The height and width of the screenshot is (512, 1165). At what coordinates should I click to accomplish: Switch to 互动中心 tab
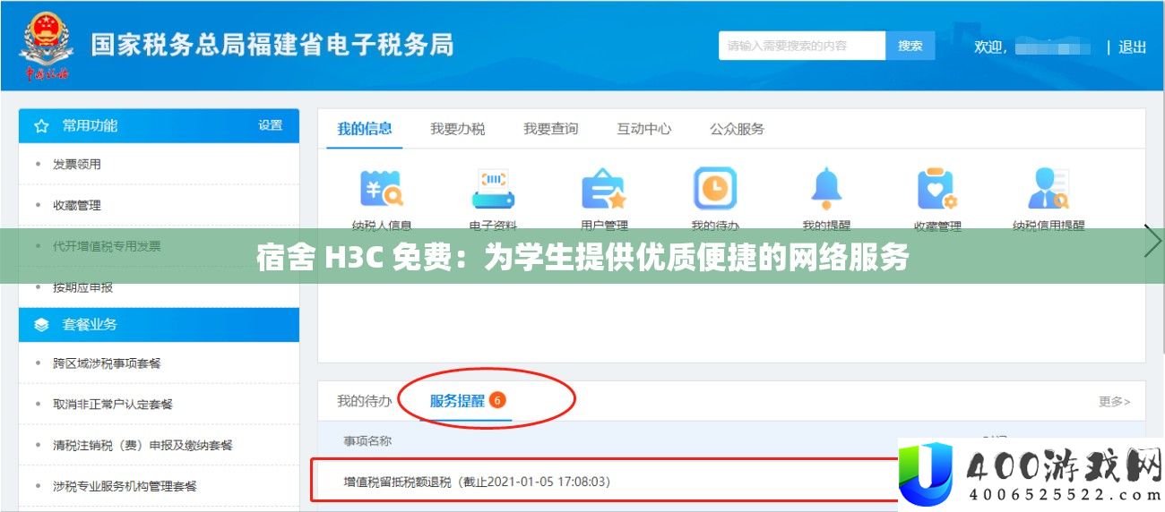[x=643, y=129]
